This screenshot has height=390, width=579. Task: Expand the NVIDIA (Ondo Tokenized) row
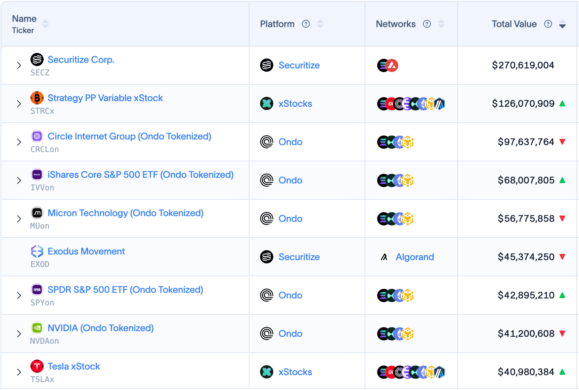coord(19,334)
